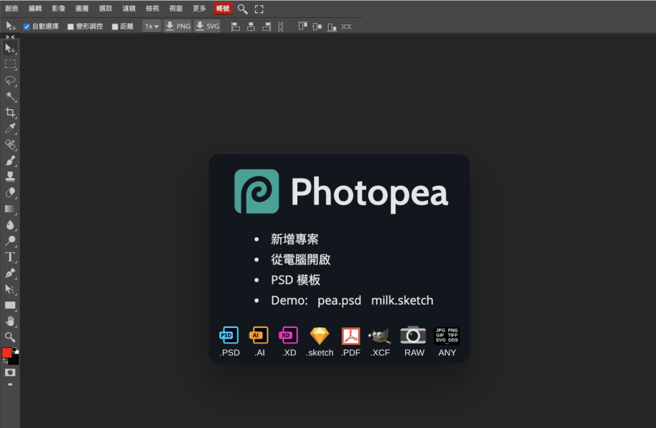Screen dimensions: 656x428
Task: Open the 圖層 menu
Action: point(82,8)
